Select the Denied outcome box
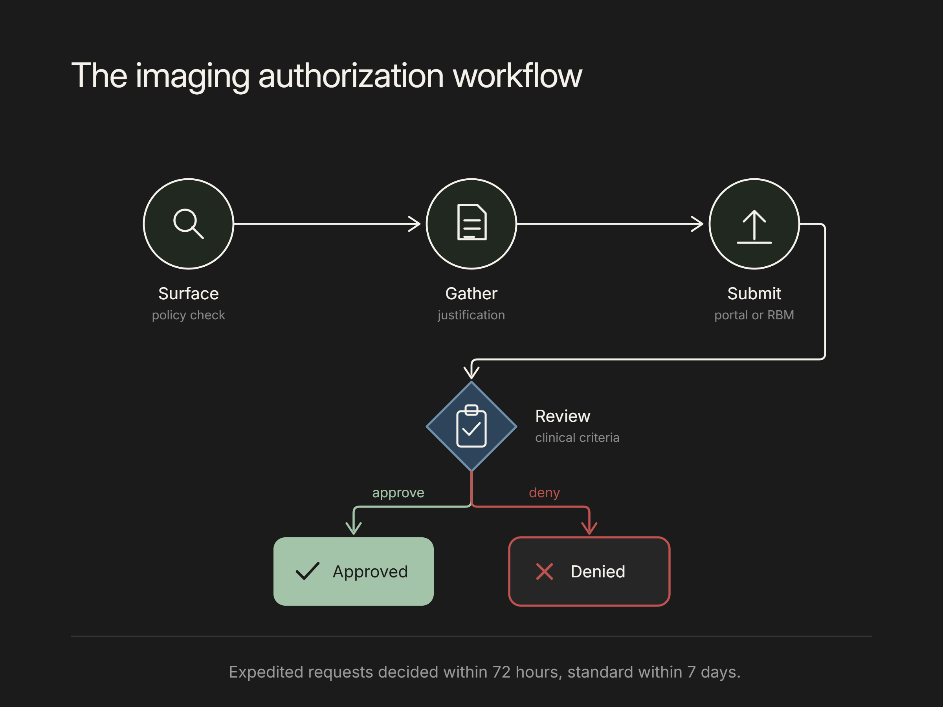 click(x=589, y=571)
